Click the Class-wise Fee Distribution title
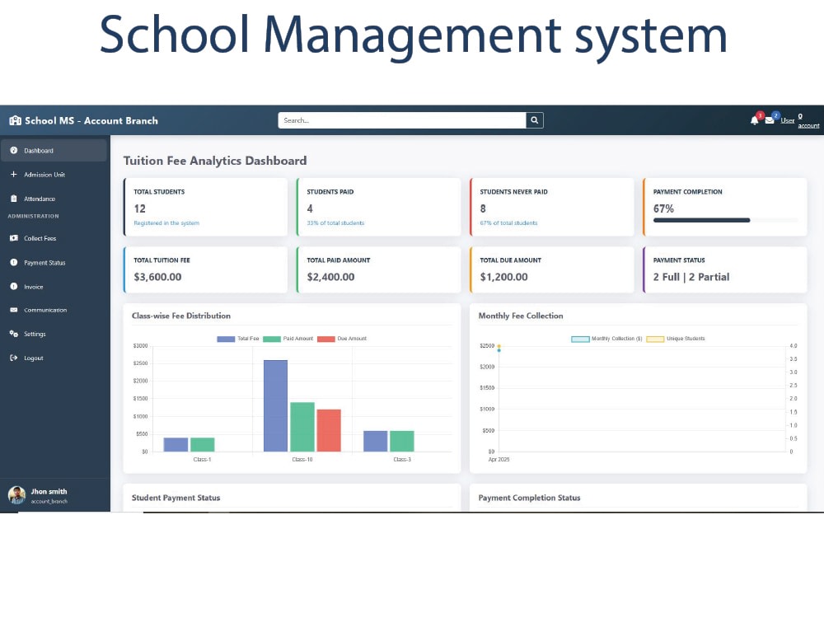This screenshot has width=824, height=618. 181,316
